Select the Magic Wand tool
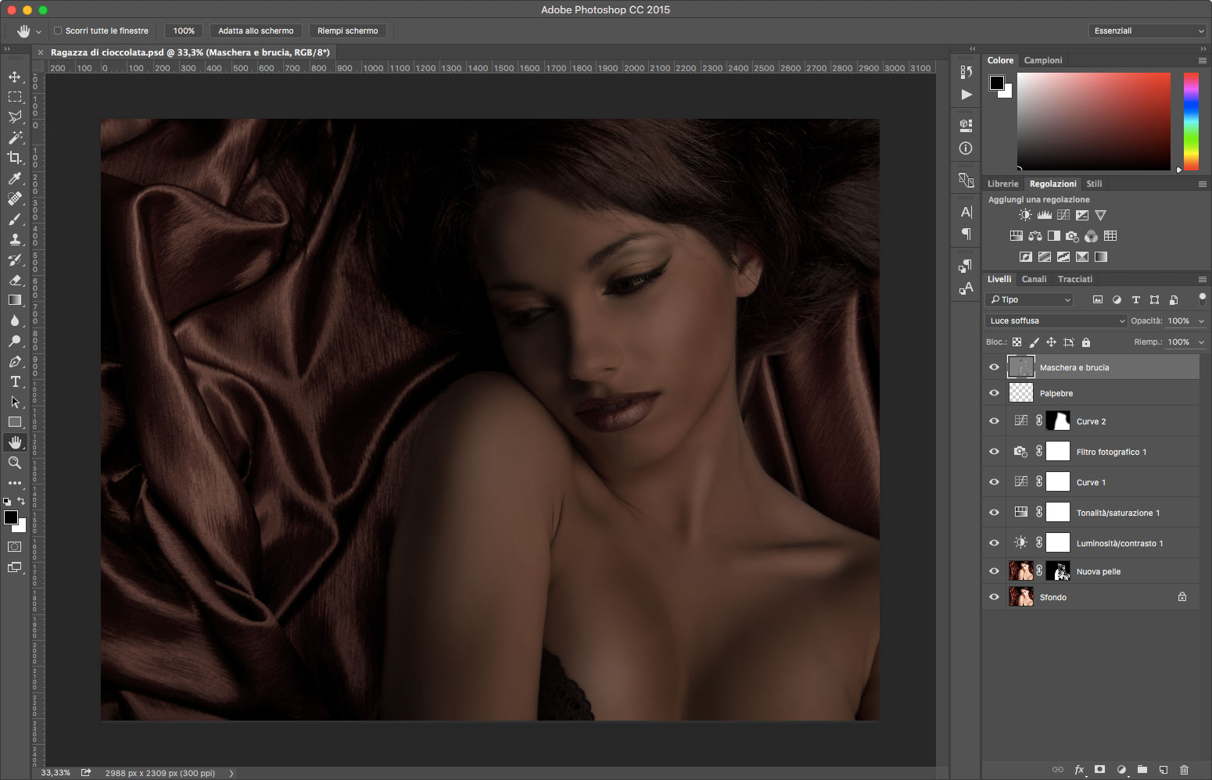Screen dimensions: 1212x780 pos(15,138)
